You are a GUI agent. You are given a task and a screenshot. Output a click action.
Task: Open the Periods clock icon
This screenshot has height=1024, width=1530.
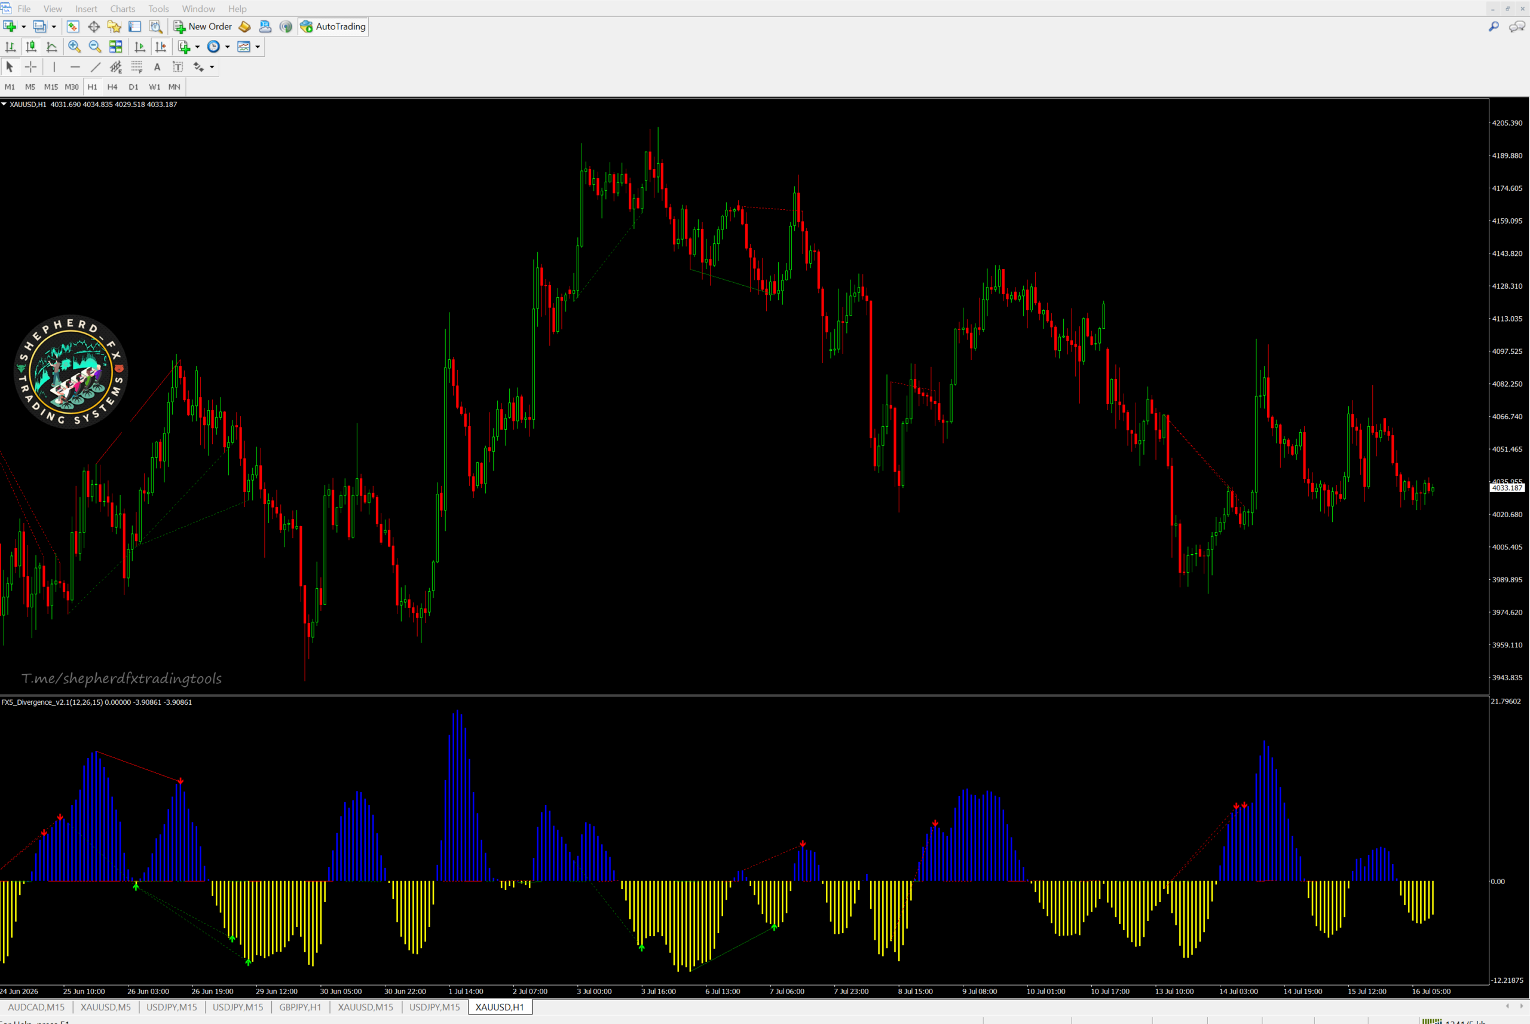click(x=213, y=47)
